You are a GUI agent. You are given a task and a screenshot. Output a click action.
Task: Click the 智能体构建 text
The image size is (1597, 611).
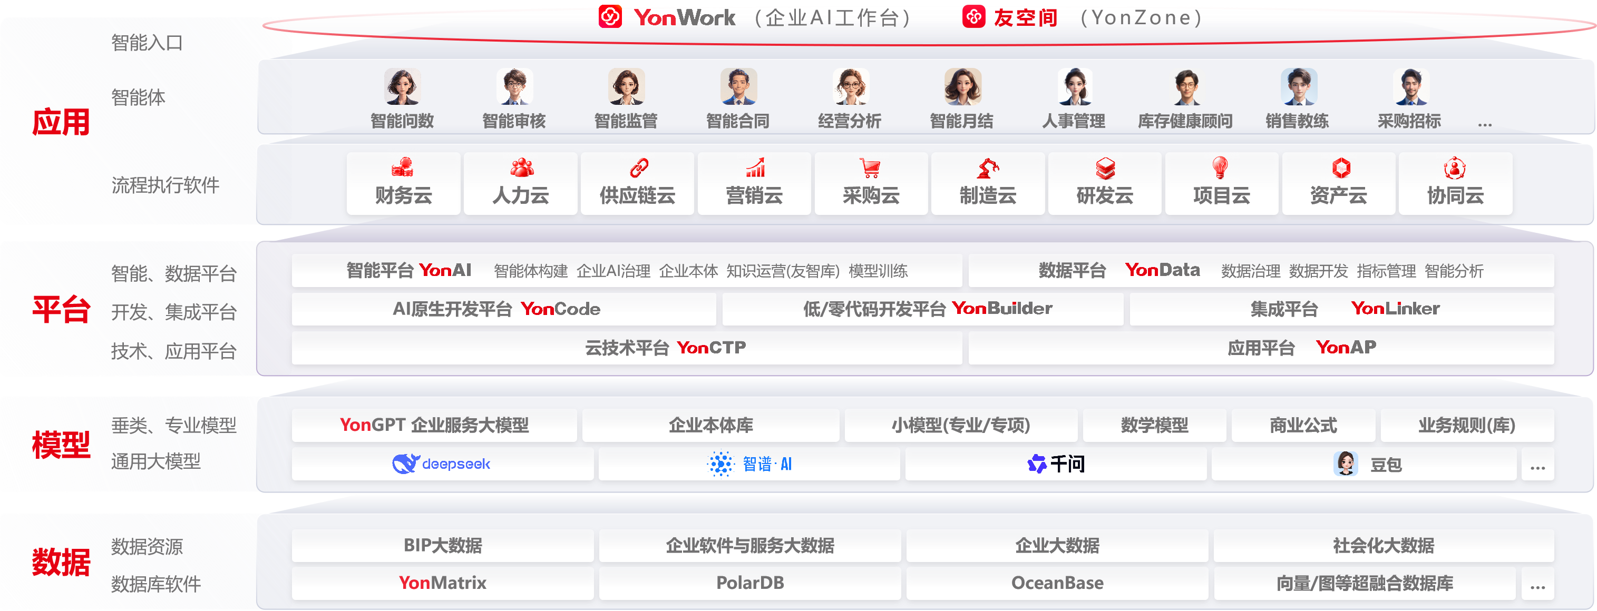point(531,271)
